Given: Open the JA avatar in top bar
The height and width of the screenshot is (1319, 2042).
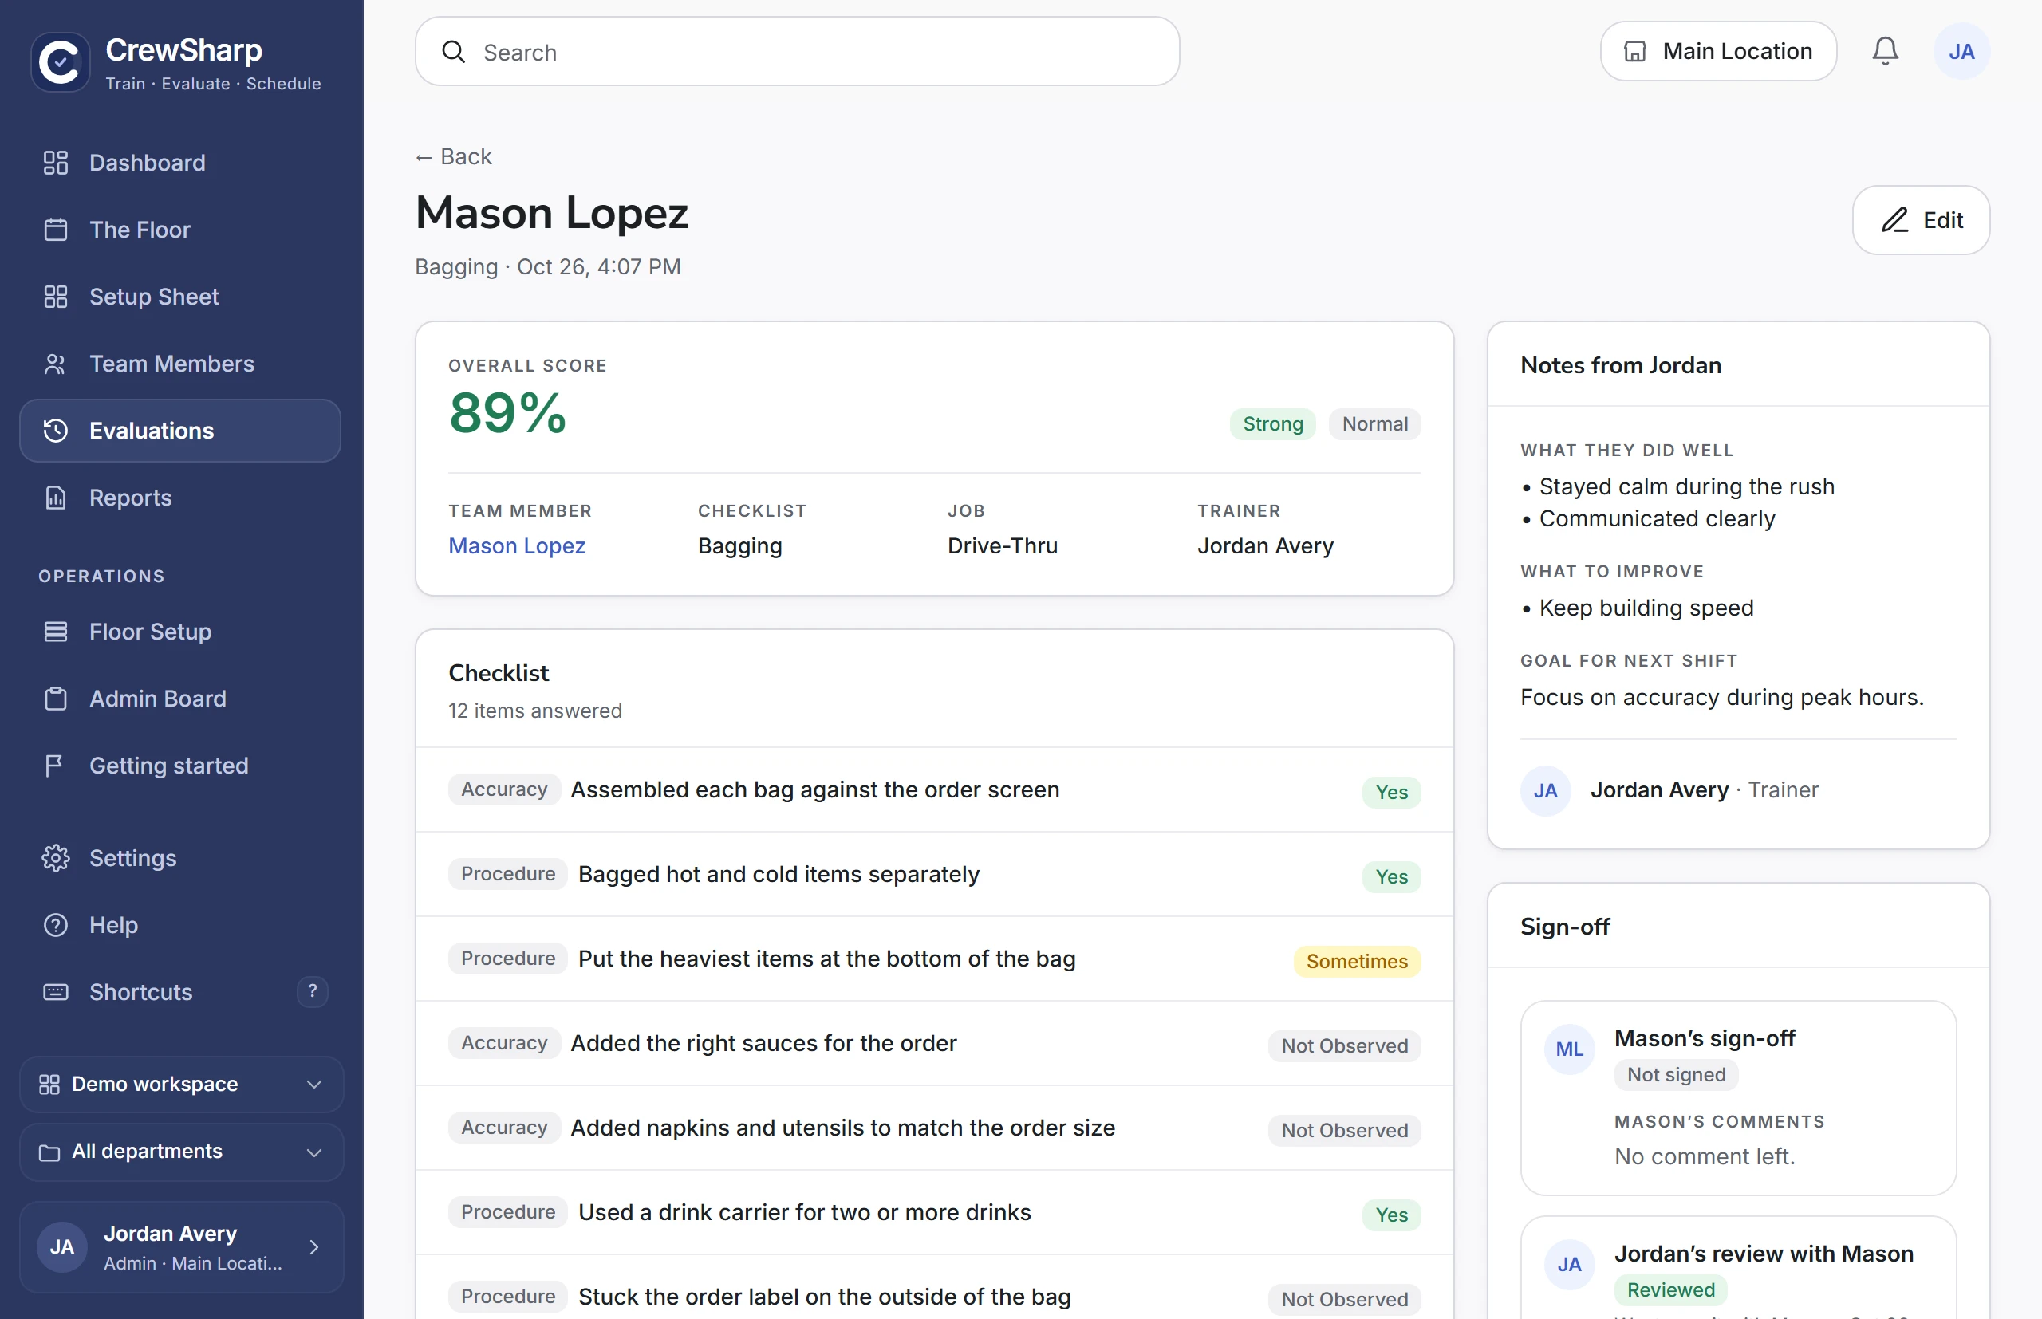Looking at the screenshot, I should [1961, 51].
